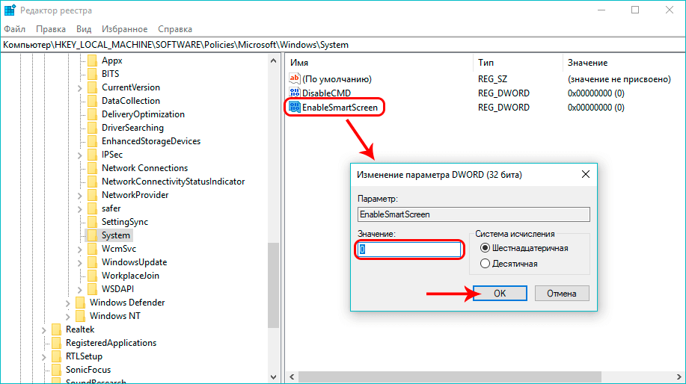Click the values pane horizontal scrollbar thumb
Viewport: 686px width, 384px height.
click(450, 377)
